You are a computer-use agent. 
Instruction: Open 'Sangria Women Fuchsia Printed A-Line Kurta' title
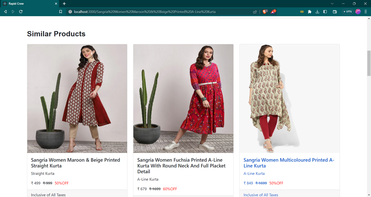click(181, 166)
